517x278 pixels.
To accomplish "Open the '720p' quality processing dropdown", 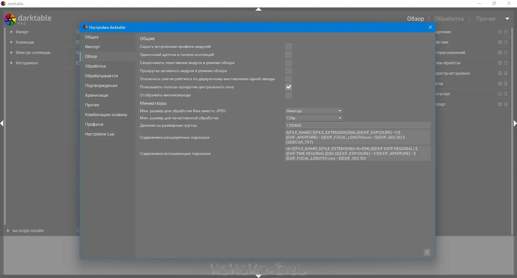I will [314, 118].
